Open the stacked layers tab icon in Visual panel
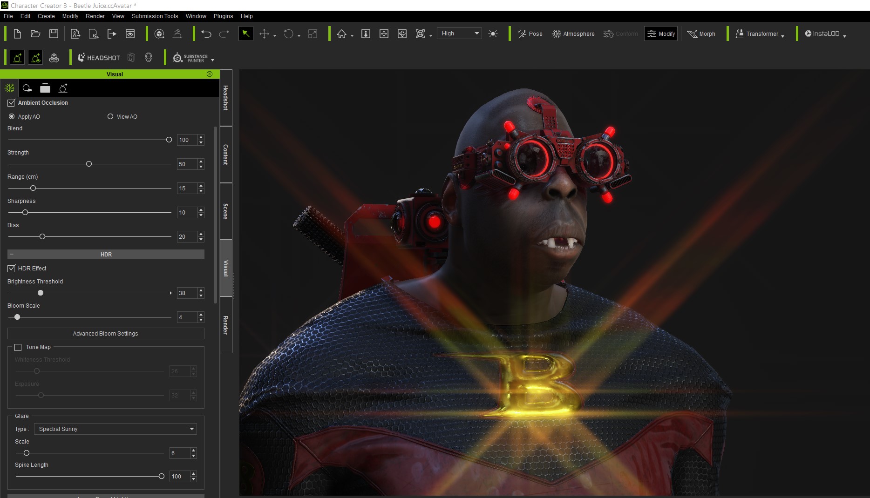Screen dimensions: 870x498 click(x=45, y=88)
